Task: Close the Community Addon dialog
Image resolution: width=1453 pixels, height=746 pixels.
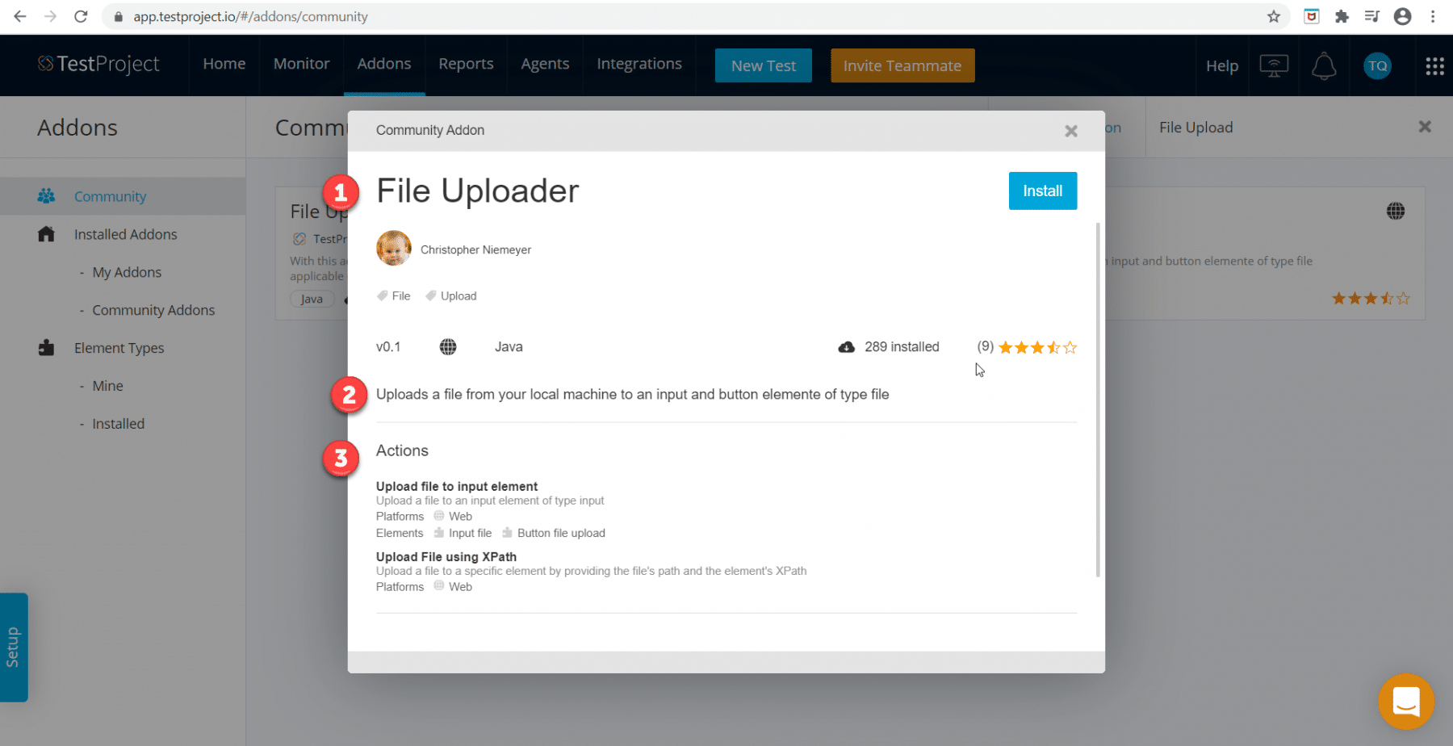Action: [x=1070, y=131]
